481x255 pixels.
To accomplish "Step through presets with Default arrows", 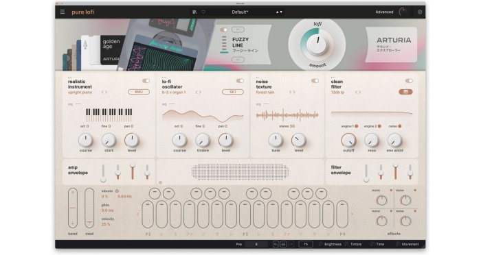I will (279, 12).
